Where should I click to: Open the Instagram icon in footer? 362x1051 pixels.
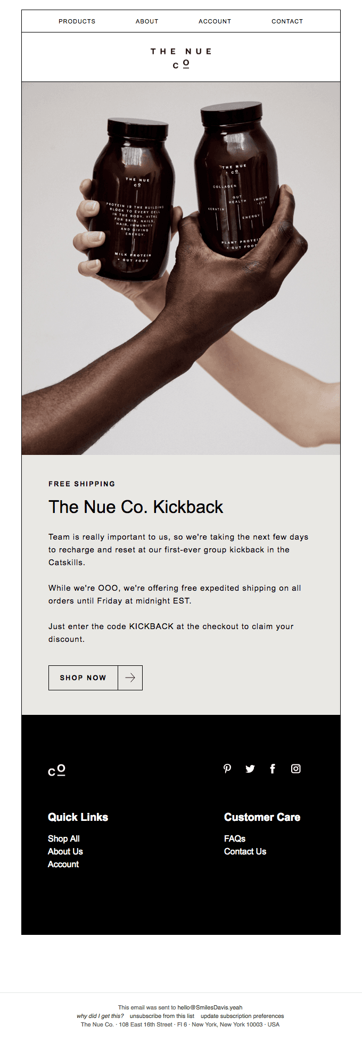point(296,768)
